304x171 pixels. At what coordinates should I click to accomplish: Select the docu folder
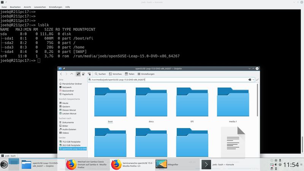pos(151,105)
